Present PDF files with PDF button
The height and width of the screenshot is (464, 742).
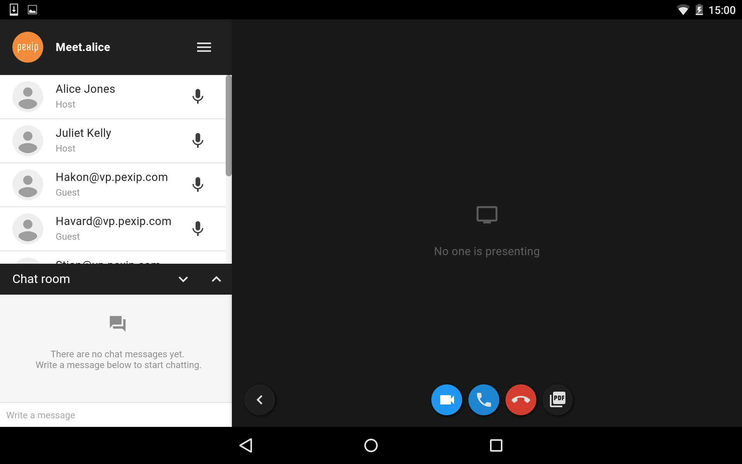558,400
